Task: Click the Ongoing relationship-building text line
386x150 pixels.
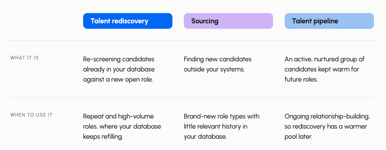Action: pos(327,116)
